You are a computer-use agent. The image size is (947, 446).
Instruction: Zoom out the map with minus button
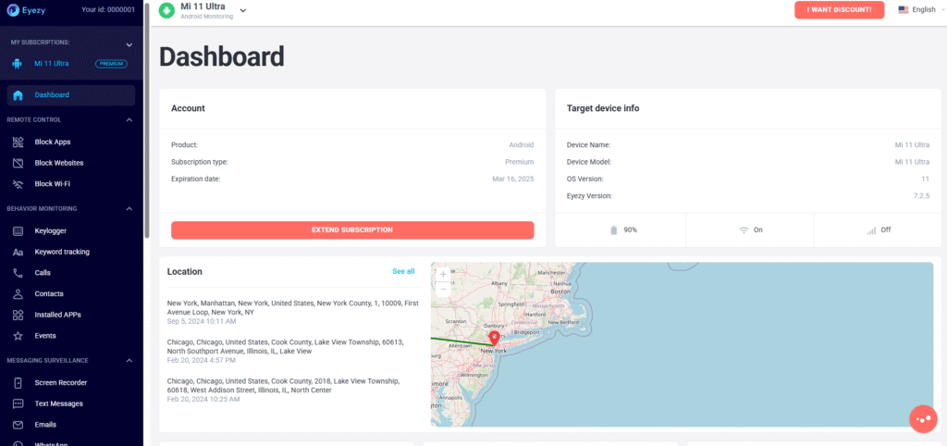[x=443, y=289]
